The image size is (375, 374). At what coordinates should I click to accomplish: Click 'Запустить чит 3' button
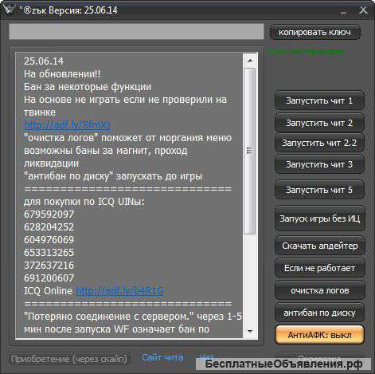(319, 164)
